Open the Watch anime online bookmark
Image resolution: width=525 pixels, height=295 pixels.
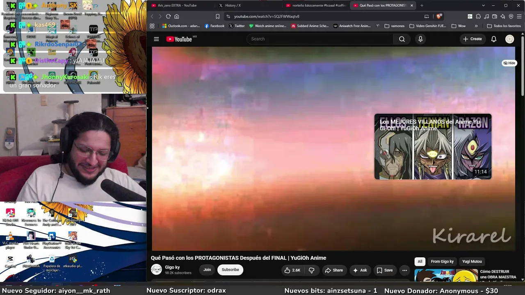tap(267, 26)
